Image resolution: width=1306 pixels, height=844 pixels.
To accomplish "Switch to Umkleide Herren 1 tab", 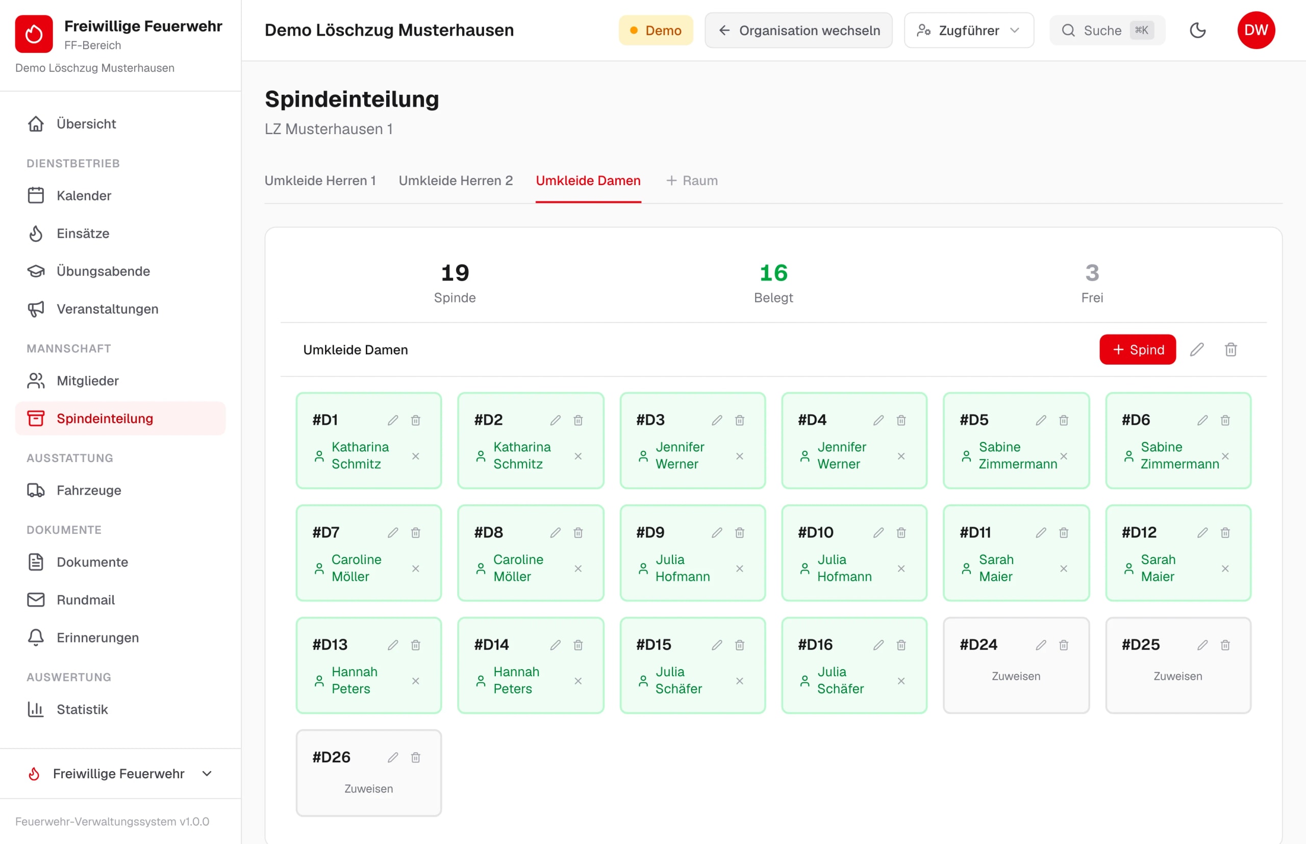I will [320, 181].
